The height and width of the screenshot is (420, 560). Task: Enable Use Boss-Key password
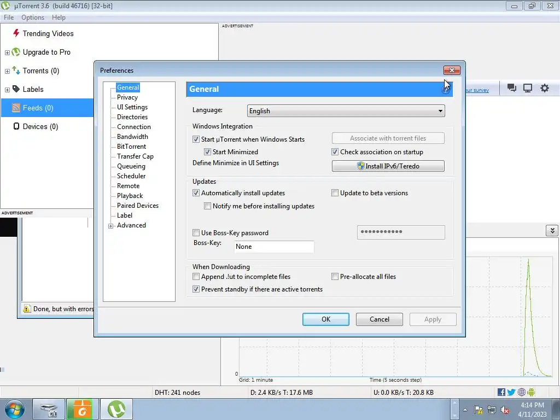(196, 233)
